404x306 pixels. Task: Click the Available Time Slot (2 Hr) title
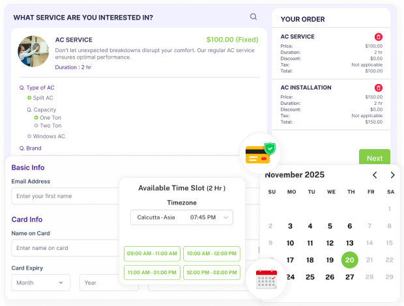pos(182,188)
